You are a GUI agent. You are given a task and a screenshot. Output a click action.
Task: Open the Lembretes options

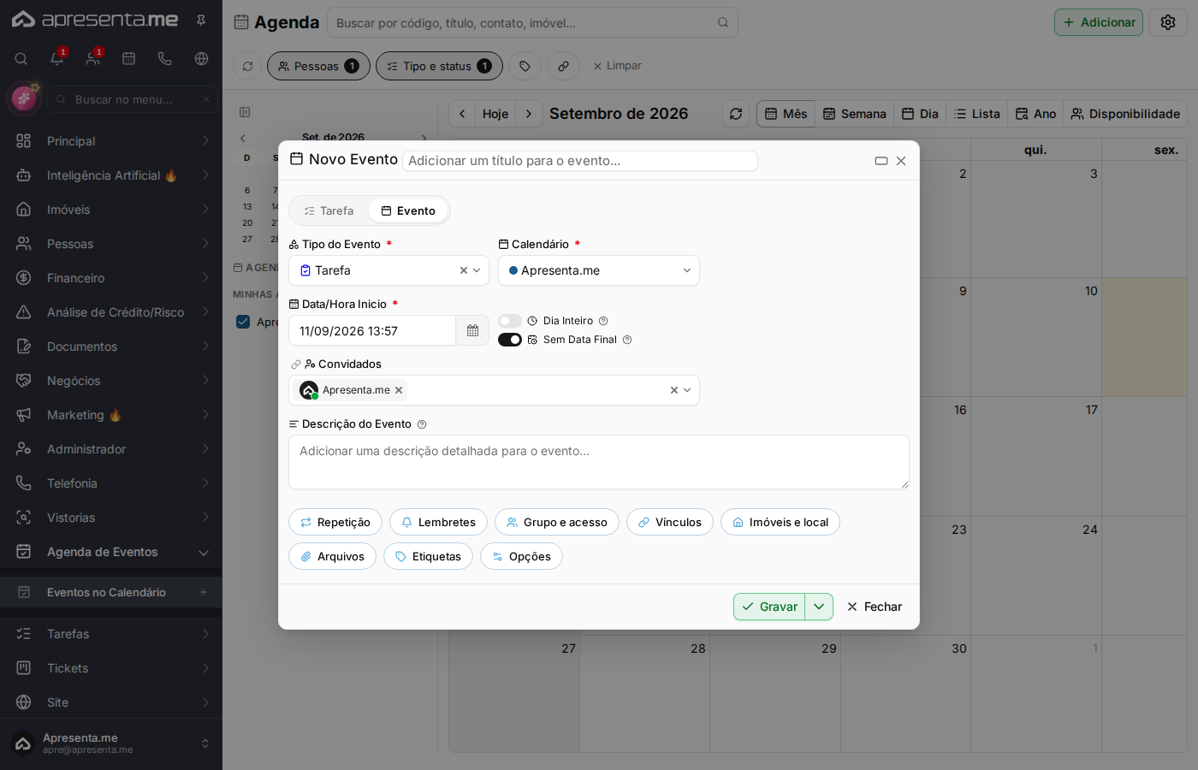[438, 522]
